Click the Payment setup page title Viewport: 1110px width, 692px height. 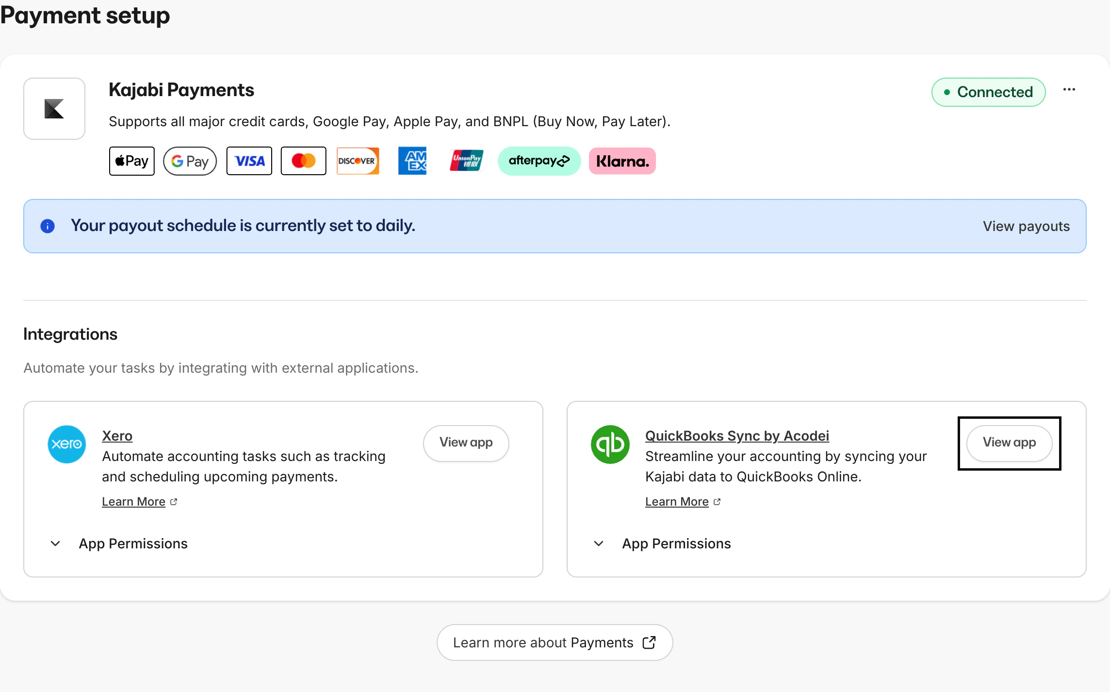click(x=85, y=16)
